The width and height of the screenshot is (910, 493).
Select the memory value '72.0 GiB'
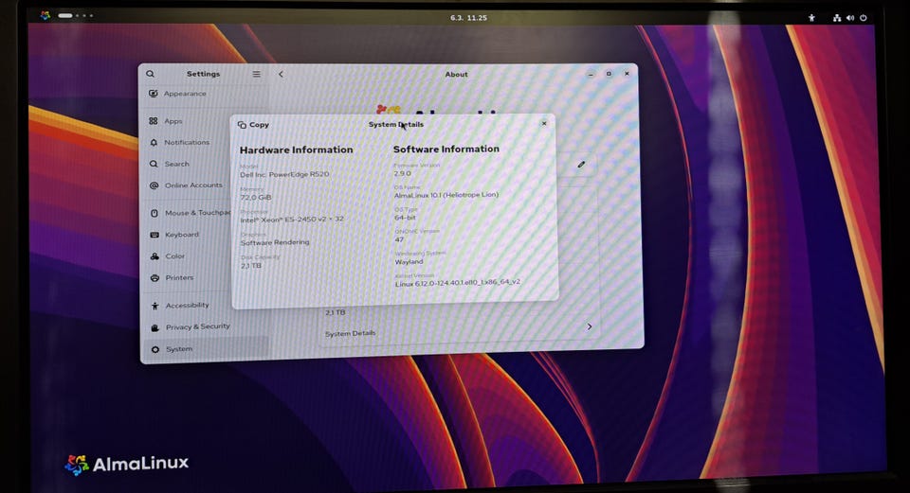point(256,198)
